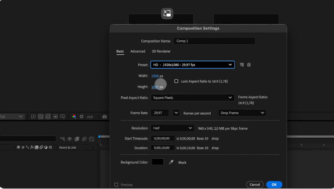
Task: Open the composition mini-flowchart icon in the timeline
Action: (62, 139)
